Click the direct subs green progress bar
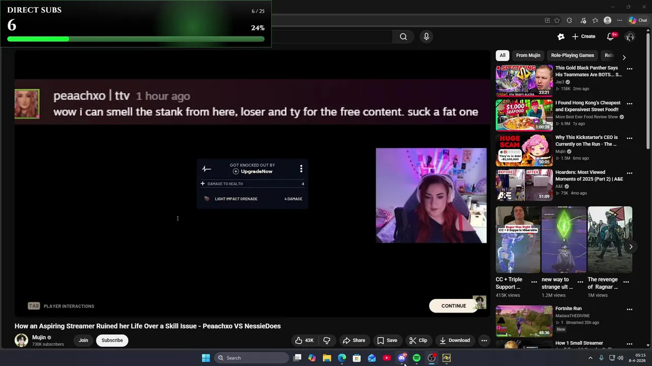This screenshot has height=366, width=652. click(x=136, y=39)
